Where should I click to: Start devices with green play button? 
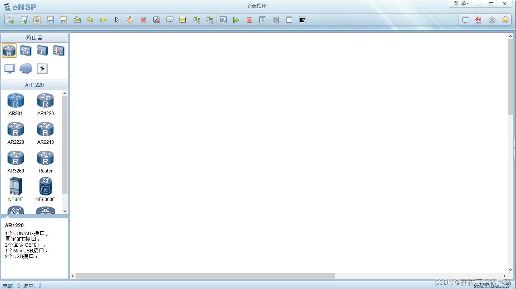(x=236, y=20)
